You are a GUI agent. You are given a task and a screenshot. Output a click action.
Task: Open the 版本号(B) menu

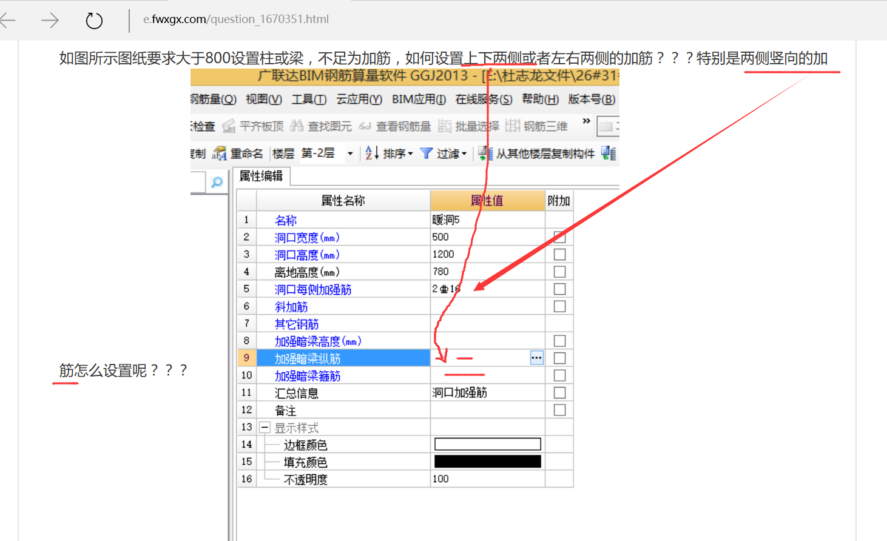point(592,99)
